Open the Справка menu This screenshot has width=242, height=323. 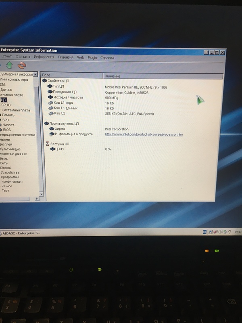click(107, 58)
